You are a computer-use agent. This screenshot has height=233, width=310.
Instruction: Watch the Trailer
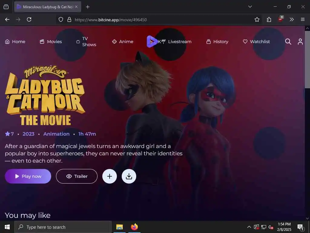(77, 176)
